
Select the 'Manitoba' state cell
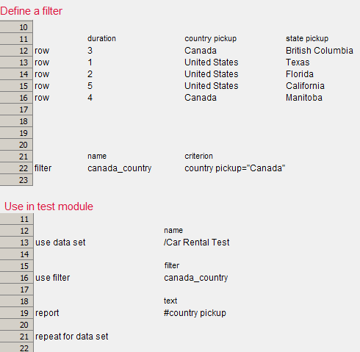tap(304, 98)
